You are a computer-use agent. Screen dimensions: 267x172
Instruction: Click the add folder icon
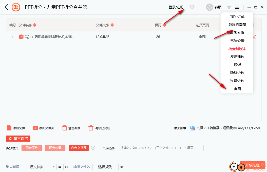[35, 128]
